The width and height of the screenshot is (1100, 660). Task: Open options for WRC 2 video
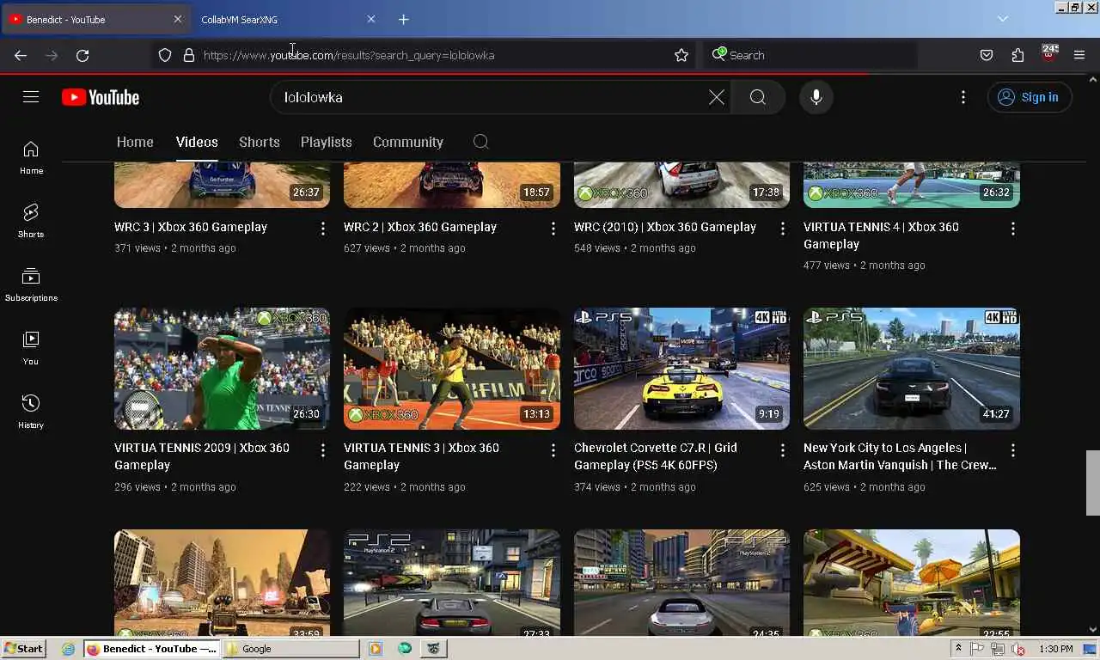coord(553,229)
